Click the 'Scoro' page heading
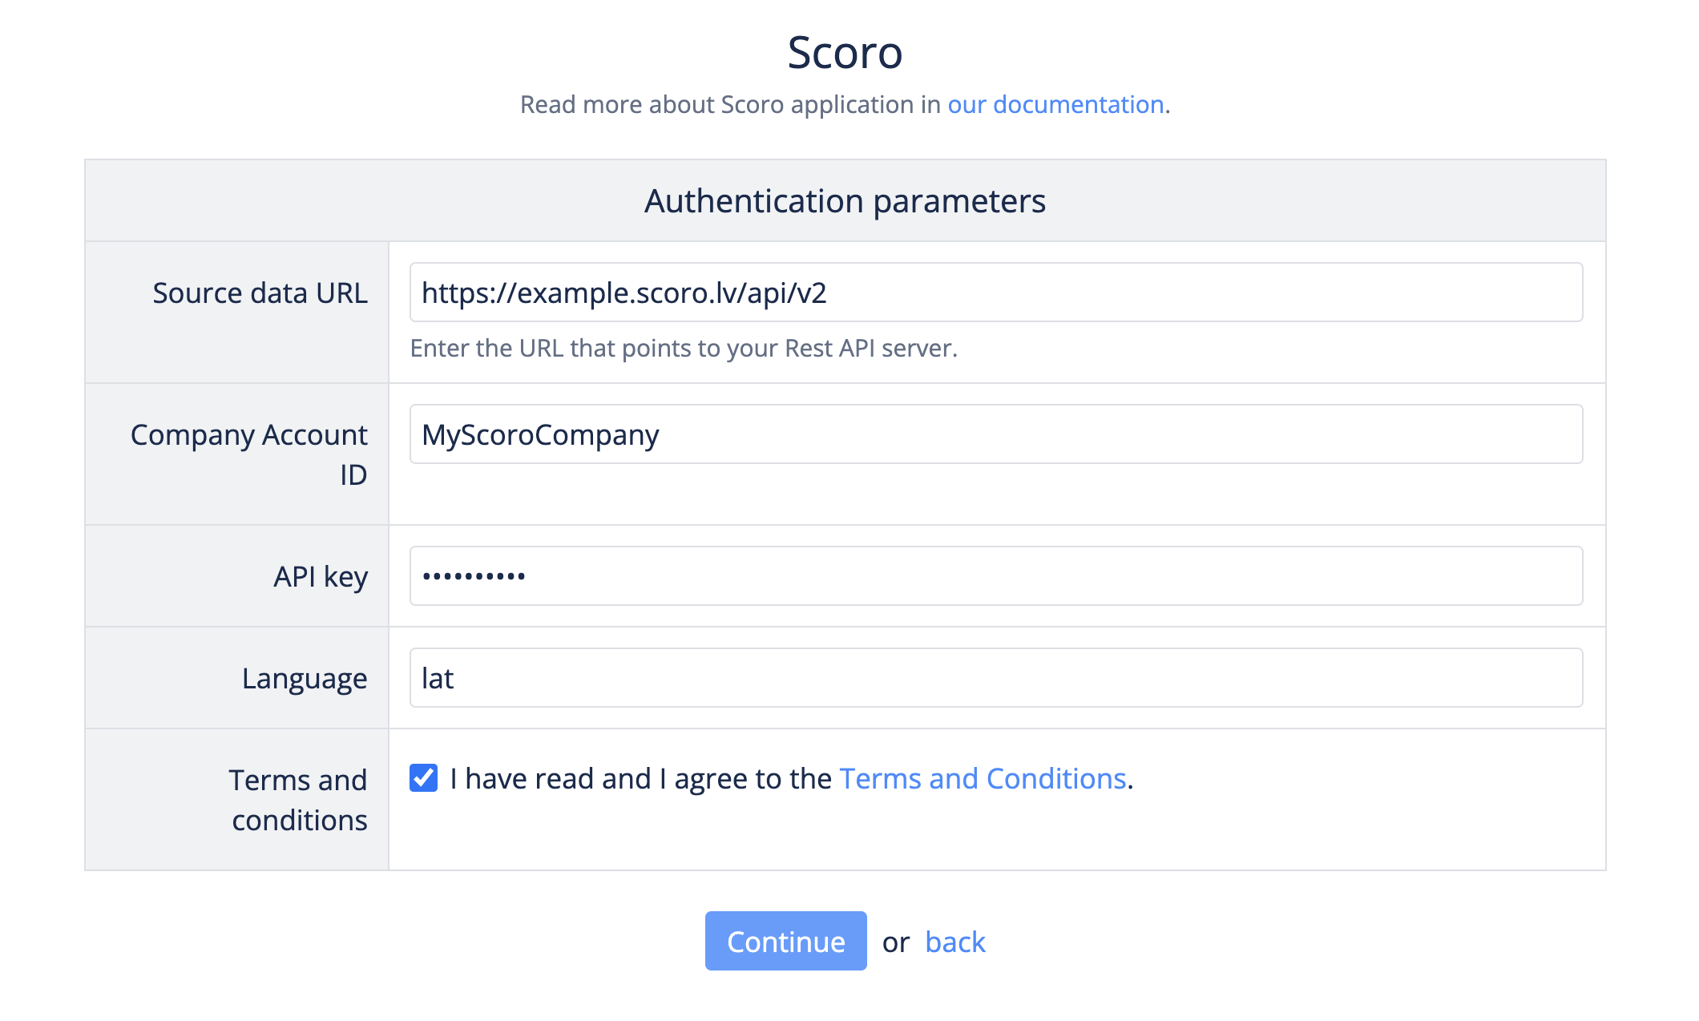1699x1021 pixels. 845,53
